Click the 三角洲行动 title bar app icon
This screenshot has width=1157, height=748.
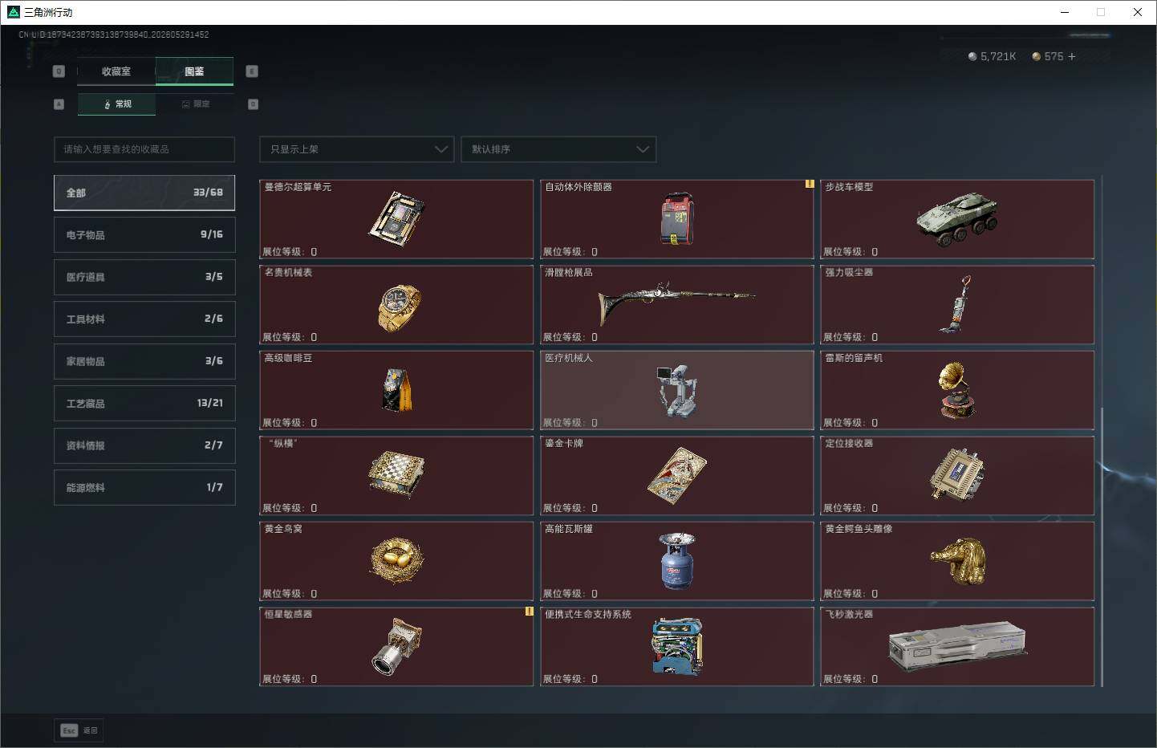13,12
